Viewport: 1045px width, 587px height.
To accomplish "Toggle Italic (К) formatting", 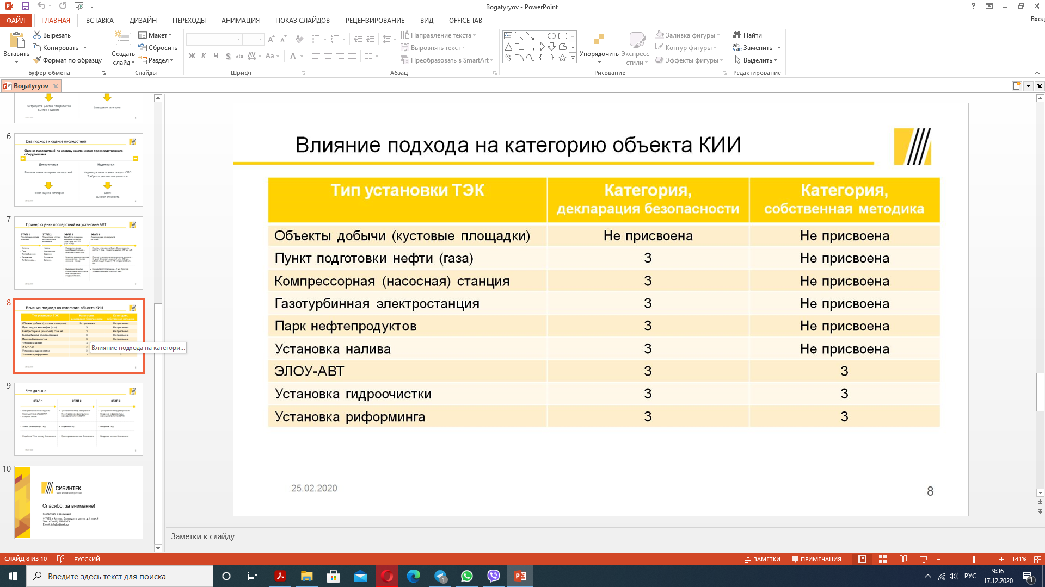I will coord(204,56).
